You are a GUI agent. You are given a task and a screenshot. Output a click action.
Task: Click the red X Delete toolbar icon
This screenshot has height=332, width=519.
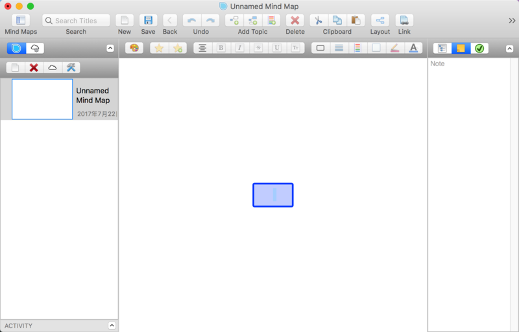point(295,21)
